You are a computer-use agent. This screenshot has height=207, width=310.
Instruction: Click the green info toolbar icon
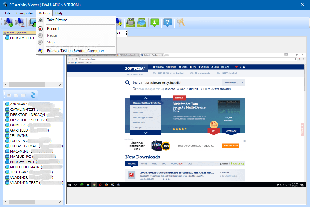coord(155,22)
